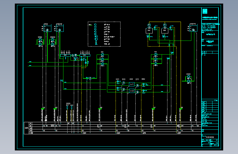The width and height of the screenshot is (238, 154).
Task: Click the ~24V row label in DDC table
Action: [x=31, y=133]
